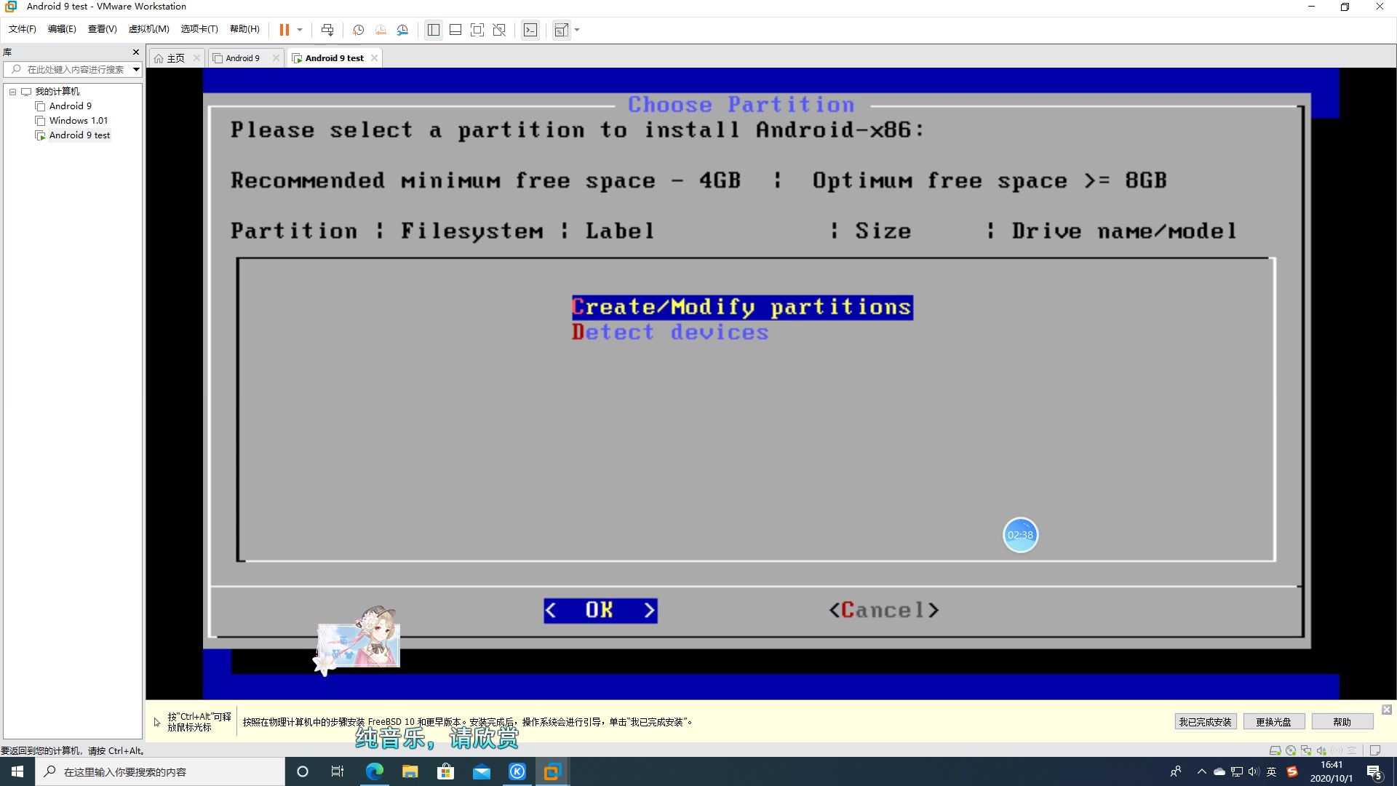Toggle Unity mode icon
Screen dimensions: 1397x786
tap(499, 30)
